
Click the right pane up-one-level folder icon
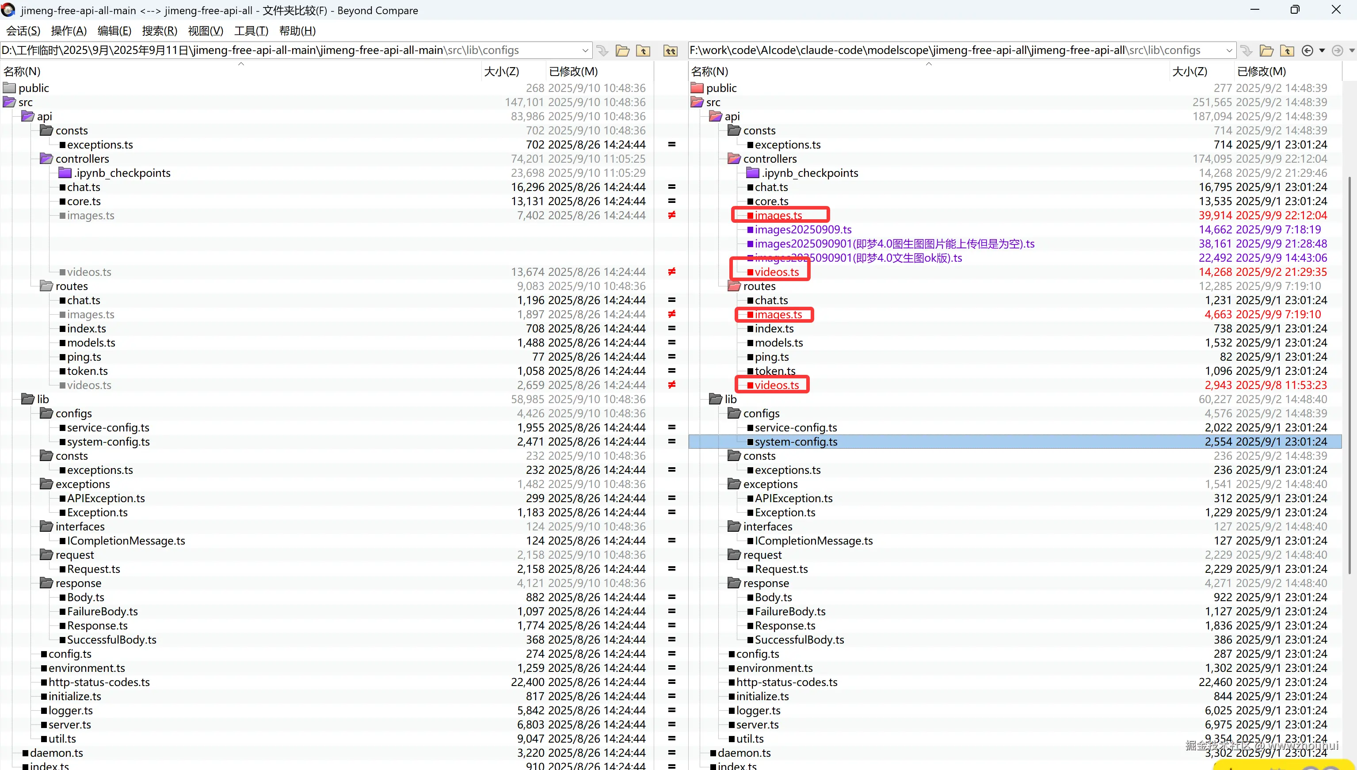coord(1287,51)
